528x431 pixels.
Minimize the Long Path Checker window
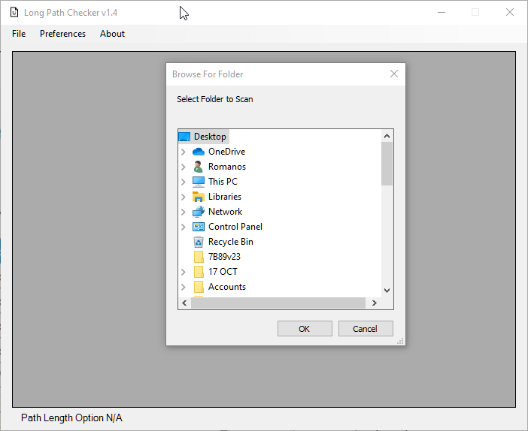442,13
